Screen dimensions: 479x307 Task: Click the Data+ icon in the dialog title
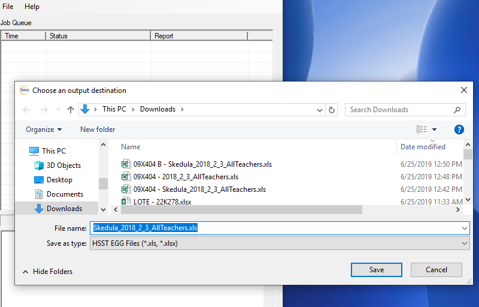[25, 90]
